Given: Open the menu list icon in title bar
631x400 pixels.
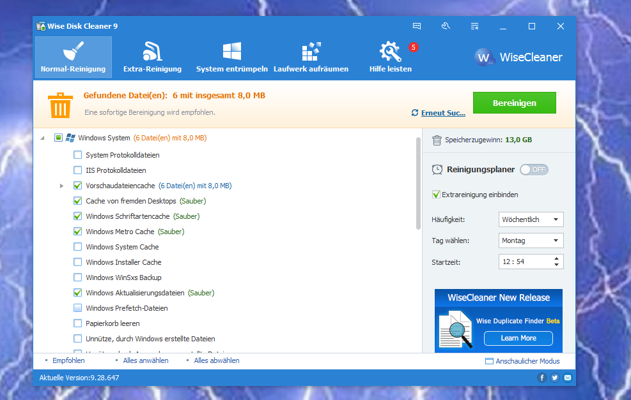Looking at the screenshot, I should 474,26.
